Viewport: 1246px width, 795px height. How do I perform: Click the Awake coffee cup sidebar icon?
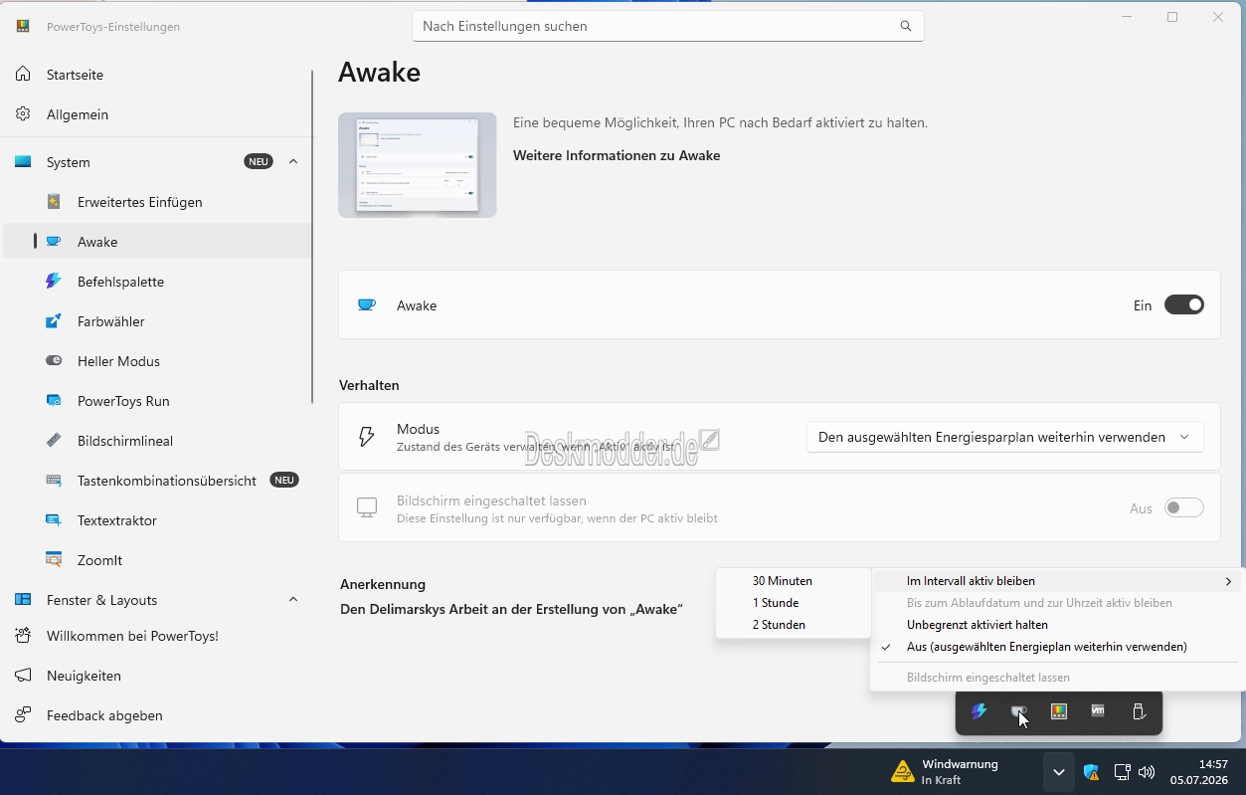click(54, 242)
